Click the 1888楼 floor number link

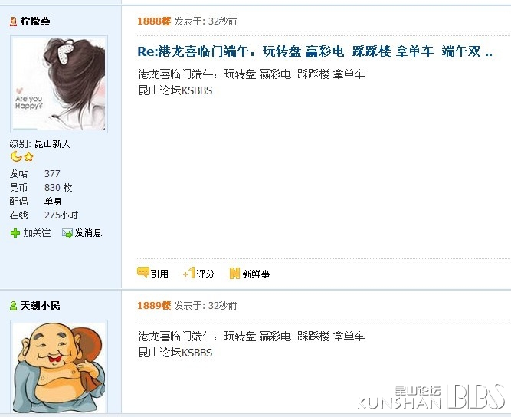[154, 21]
